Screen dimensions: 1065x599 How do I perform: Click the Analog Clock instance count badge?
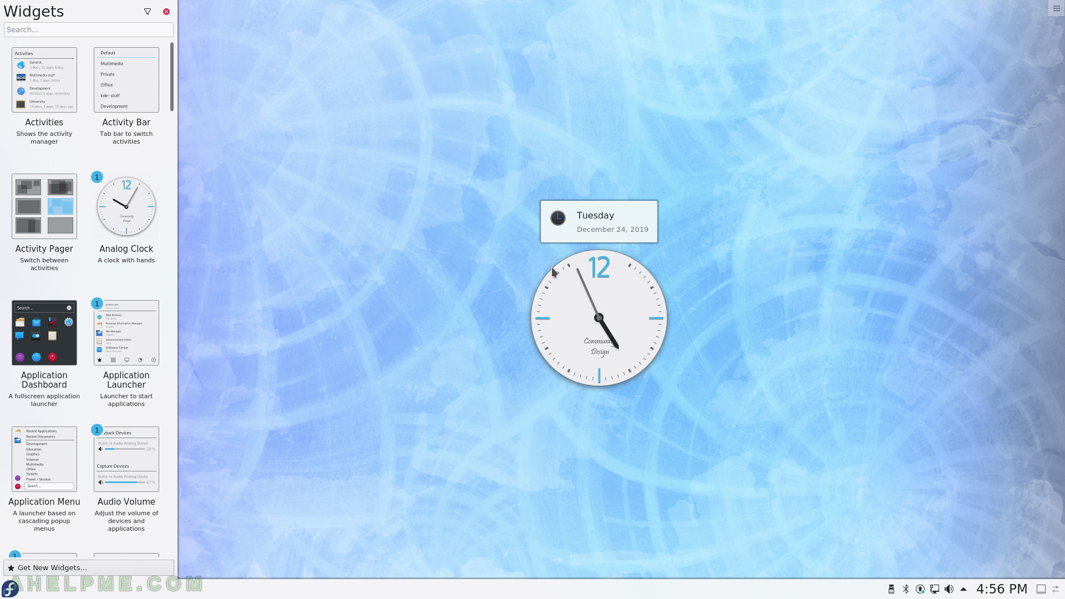(97, 177)
